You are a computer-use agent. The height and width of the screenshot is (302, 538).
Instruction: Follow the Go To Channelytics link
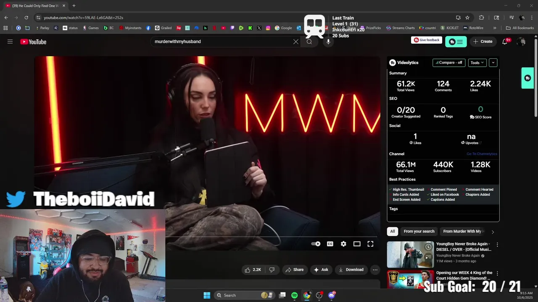point(482,154)
